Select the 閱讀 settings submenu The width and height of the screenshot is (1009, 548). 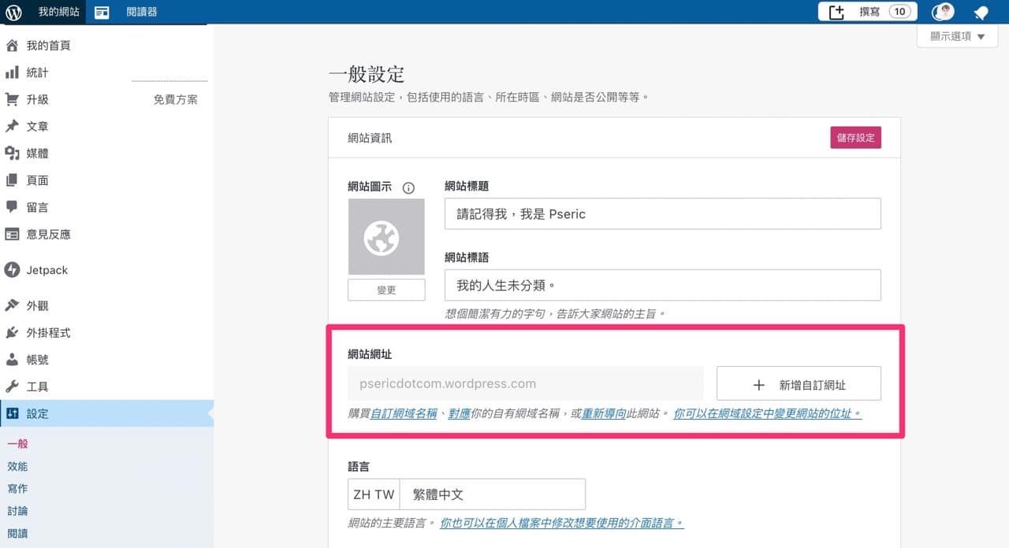tap(17, 533)
